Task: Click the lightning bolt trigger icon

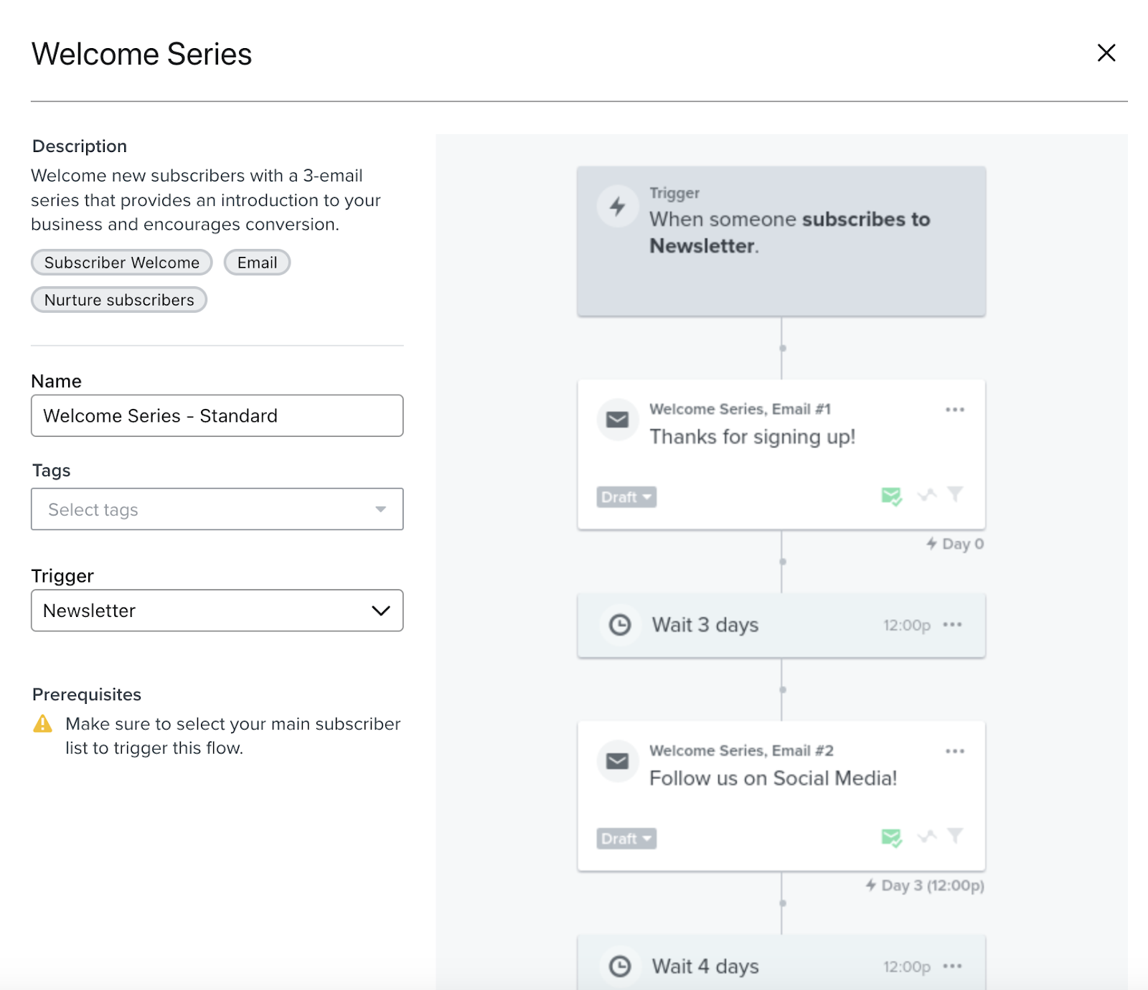Action: coord(618,207)
